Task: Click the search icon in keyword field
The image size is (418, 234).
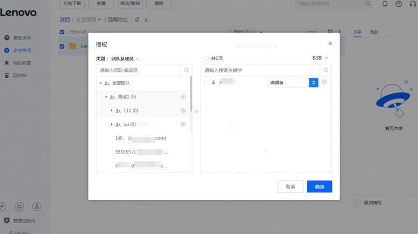Action: [x=326, y=70]
